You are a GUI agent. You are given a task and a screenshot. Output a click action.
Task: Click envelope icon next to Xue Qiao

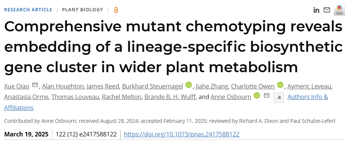(x=35, y=85)
